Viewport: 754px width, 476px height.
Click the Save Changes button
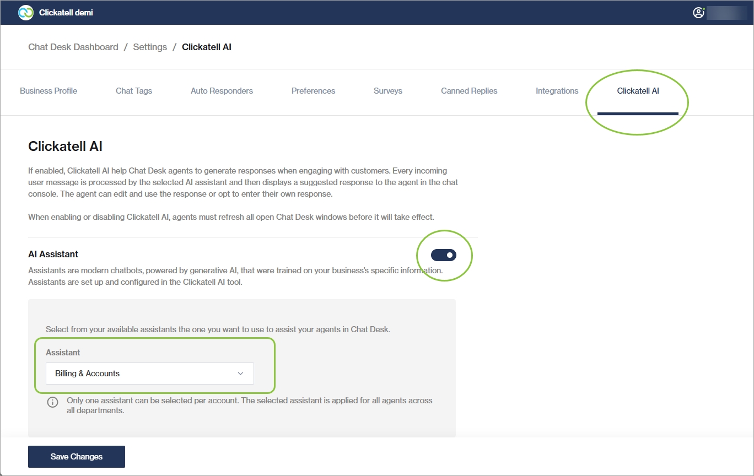pos(77,456)
